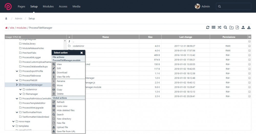
Task: Click the upload file toolbar icon
Action: [x=243, y=28]
